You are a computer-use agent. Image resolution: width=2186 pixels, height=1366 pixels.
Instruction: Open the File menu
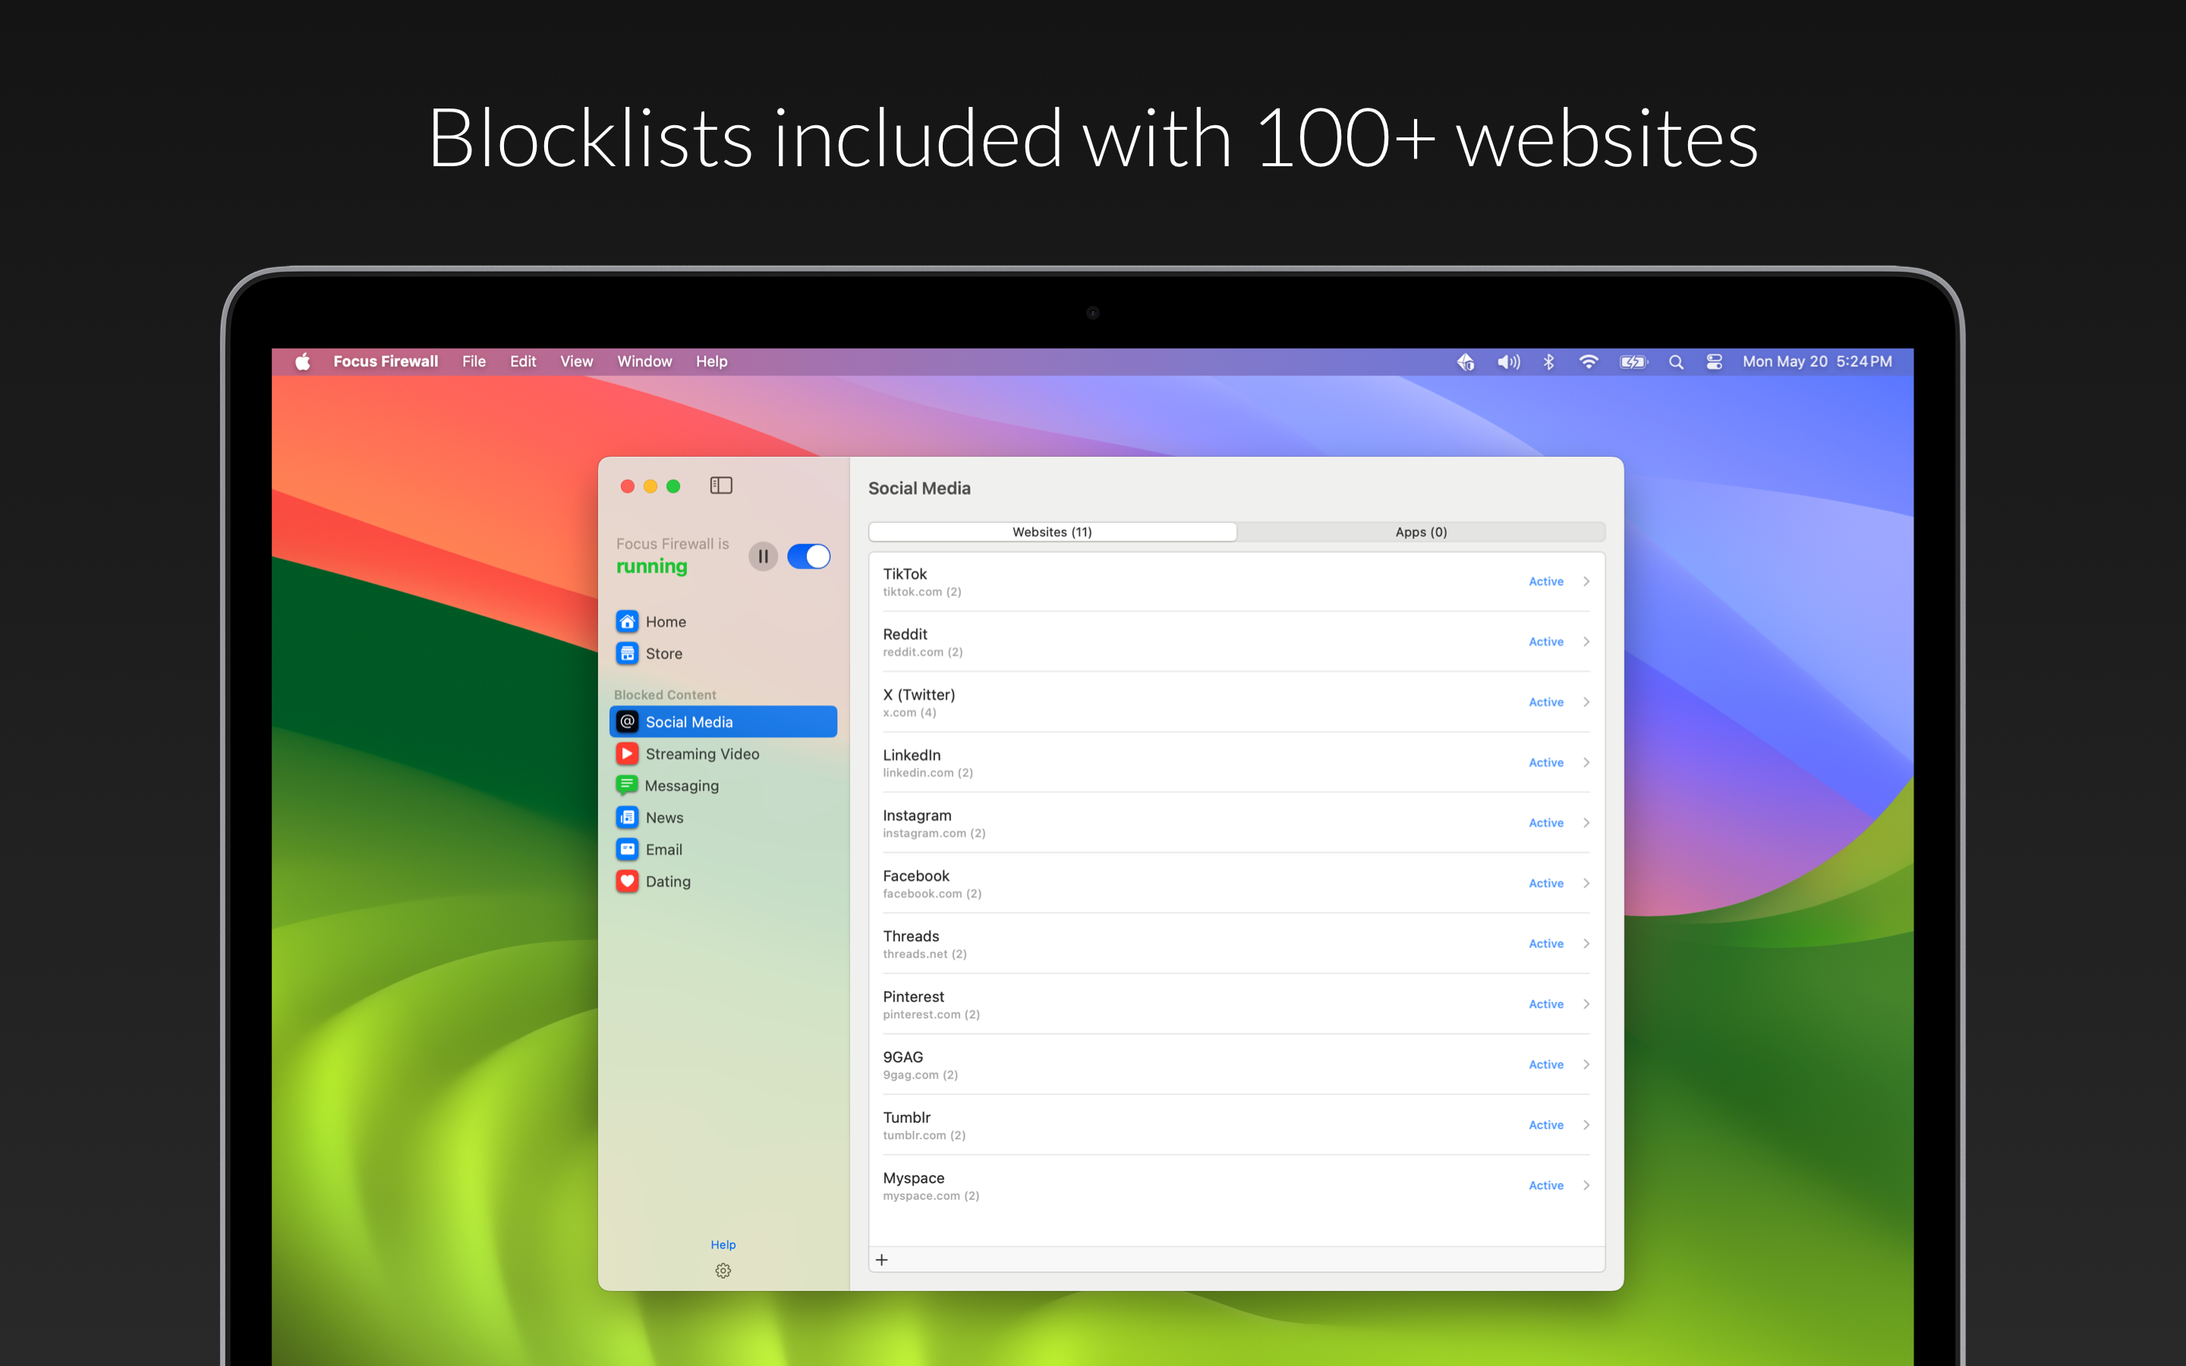point(474,361)
